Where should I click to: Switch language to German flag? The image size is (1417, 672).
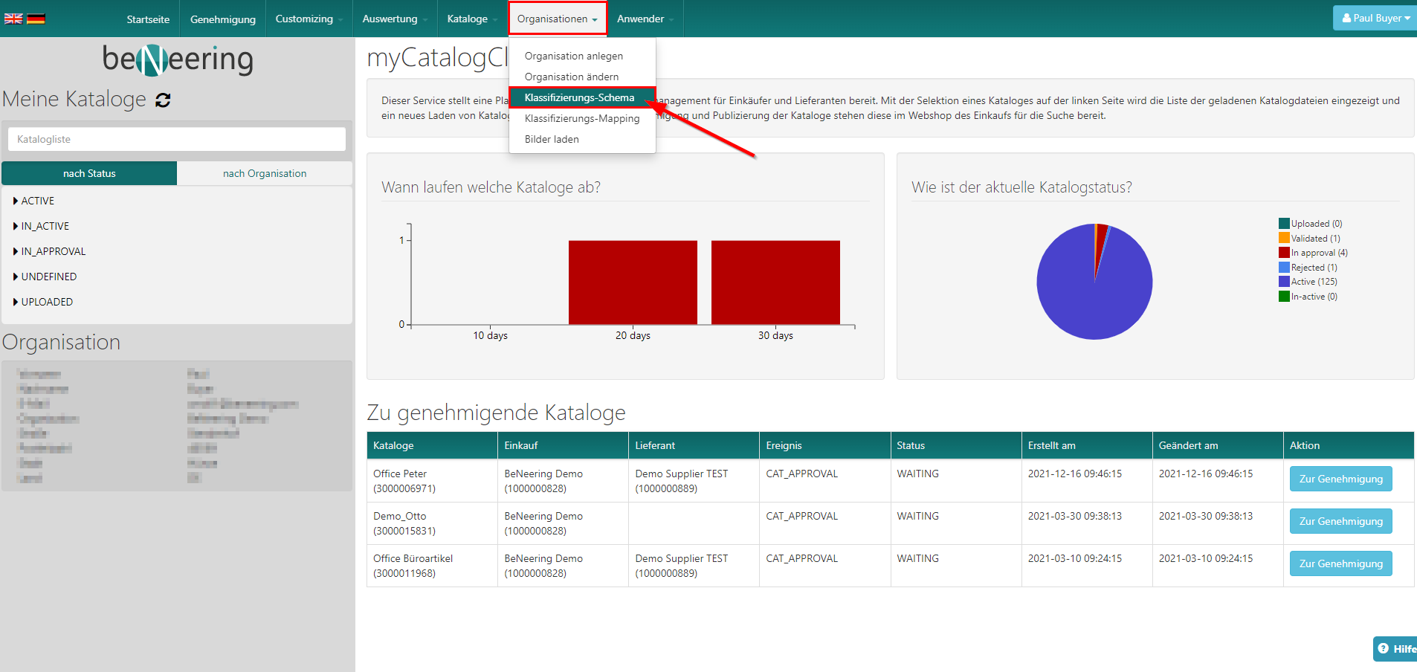click(x=36, y=19)
